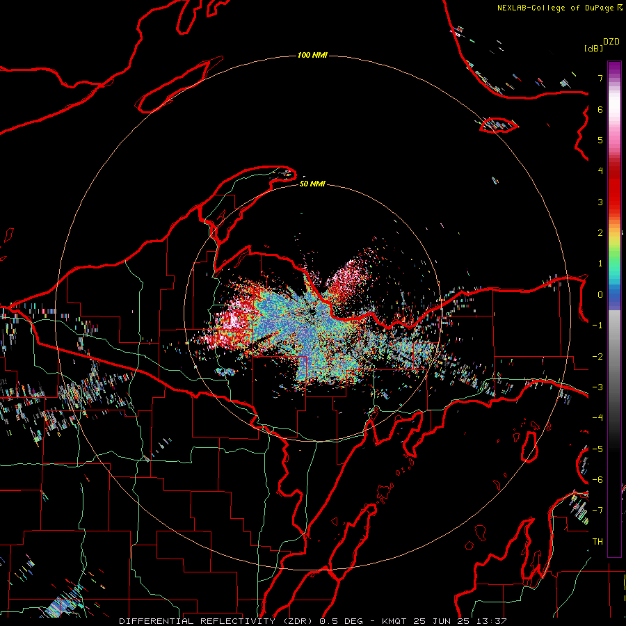Screen dimensions: 626x626
Task: Click the DZD label above the color scale
Action: tap(611, 42)
